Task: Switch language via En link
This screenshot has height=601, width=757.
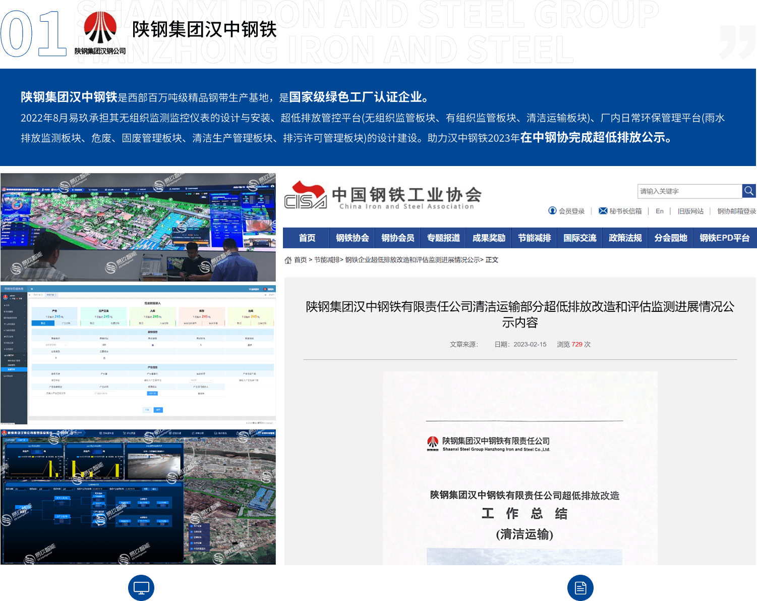Action: 659,211
